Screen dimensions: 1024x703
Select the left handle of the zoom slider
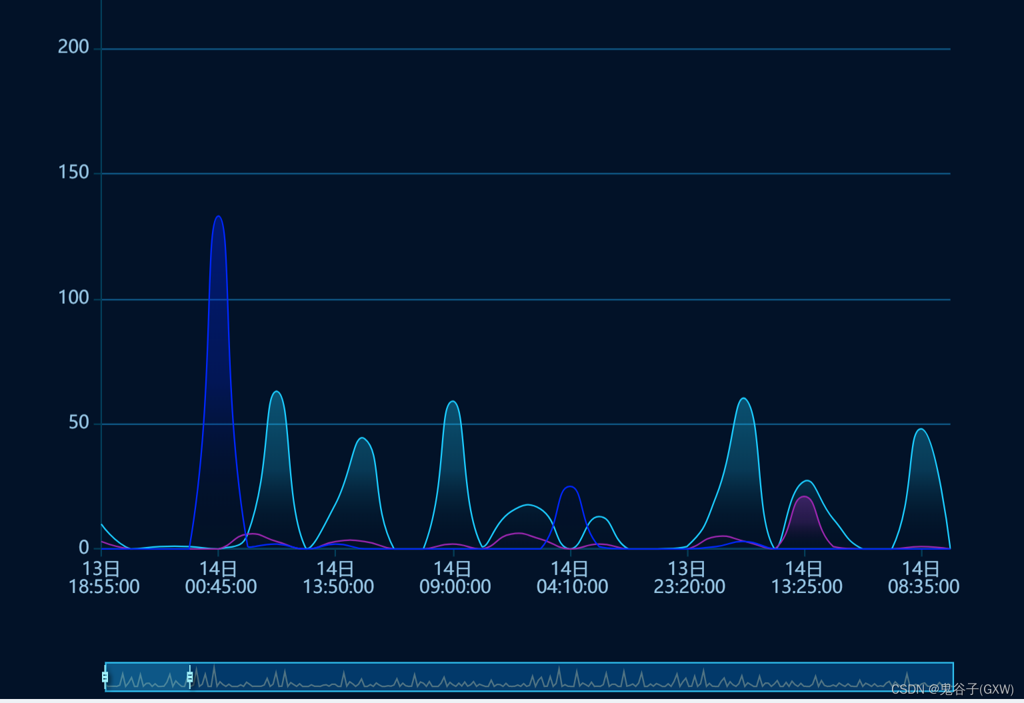[105, 677]
